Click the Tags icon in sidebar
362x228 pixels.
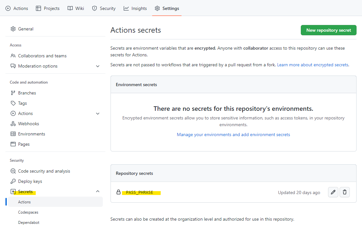point(13,103)
